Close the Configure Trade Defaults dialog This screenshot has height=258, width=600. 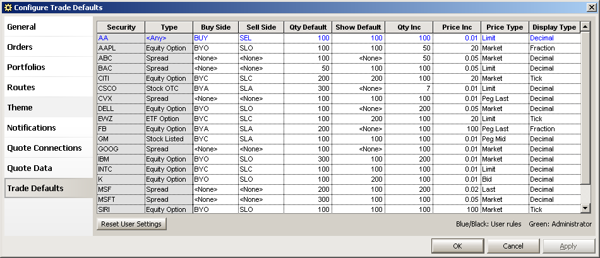pos(591,8)
